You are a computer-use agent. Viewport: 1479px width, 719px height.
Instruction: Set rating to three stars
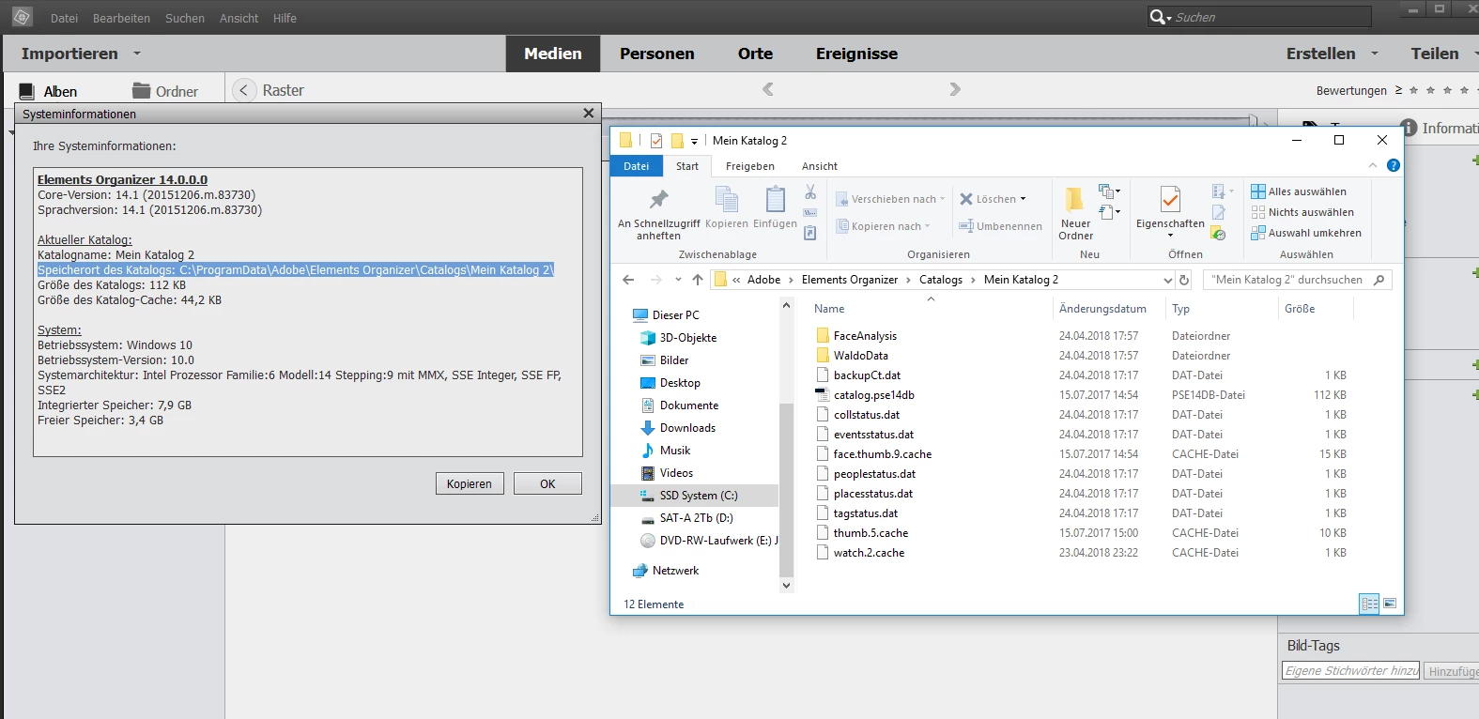coord(1447,90)
